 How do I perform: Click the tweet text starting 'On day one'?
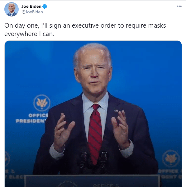pos(85,30)
